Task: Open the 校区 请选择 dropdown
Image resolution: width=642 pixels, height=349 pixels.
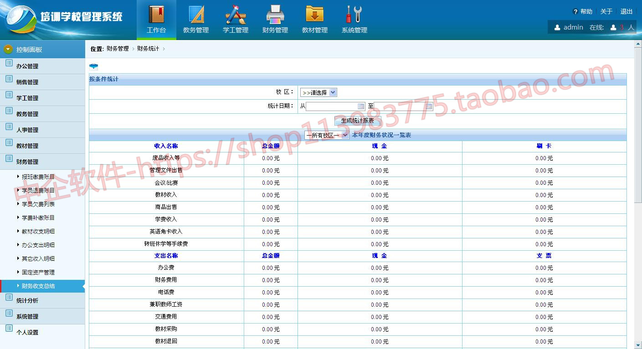Action: point(318,92)
